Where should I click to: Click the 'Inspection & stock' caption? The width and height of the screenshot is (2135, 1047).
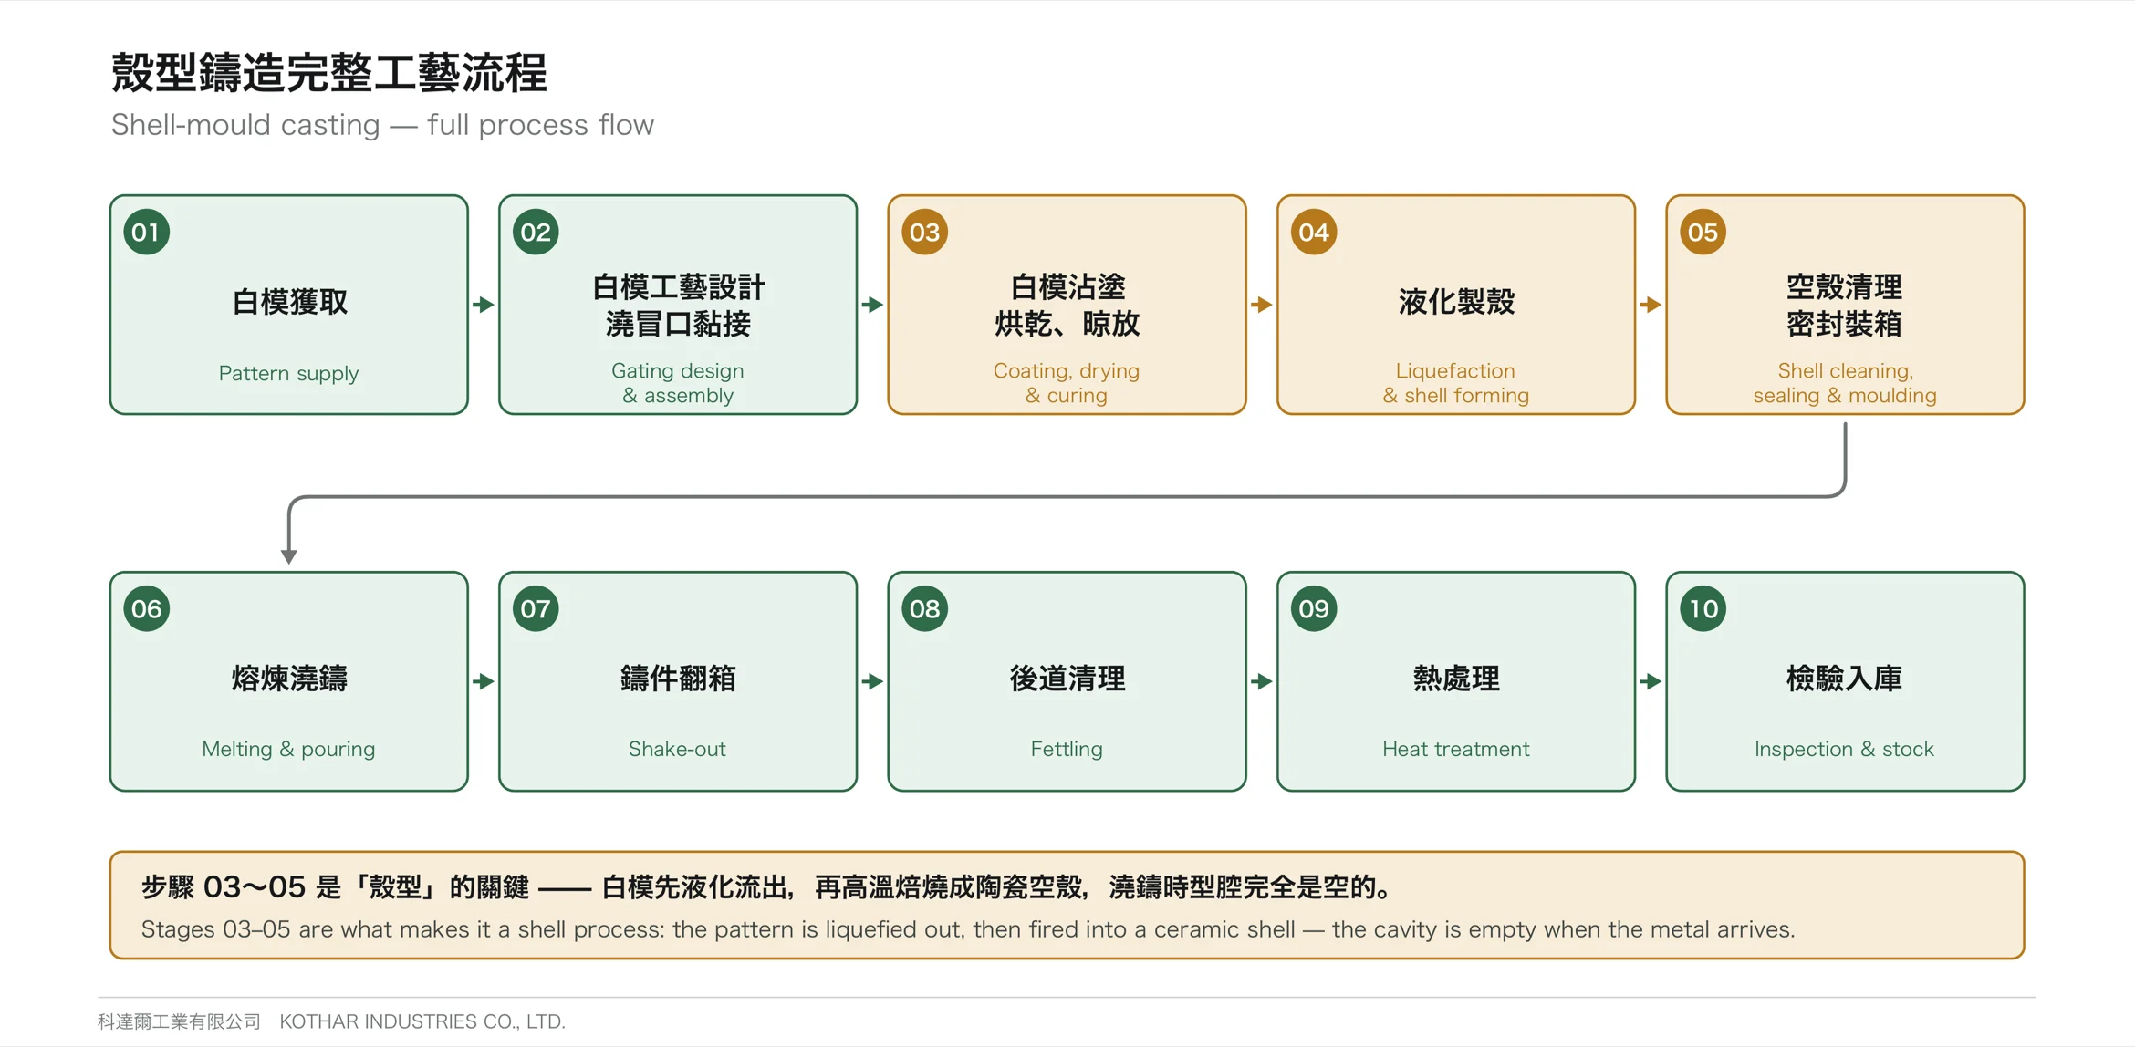pyautogui.click(x=1845, y=749)
